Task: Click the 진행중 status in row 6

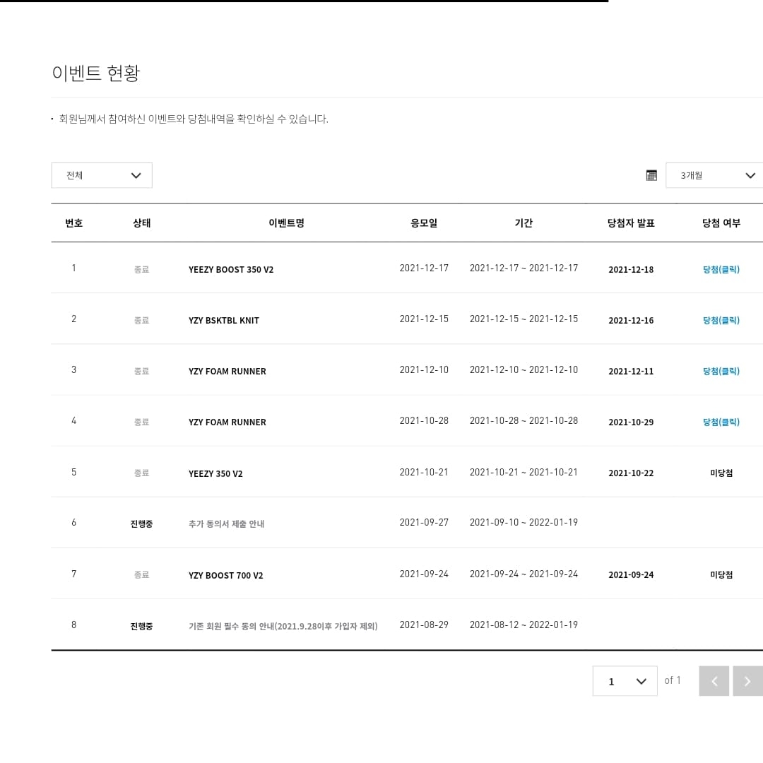Action: pyautogui.click(x=141, y=524)
